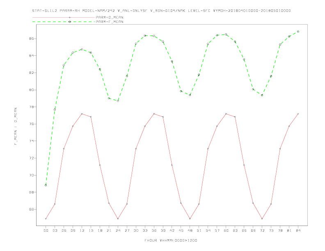325x251 pixels.
Task: Click the PARM=F_MEAN legend label
Action: pos(110,22)
